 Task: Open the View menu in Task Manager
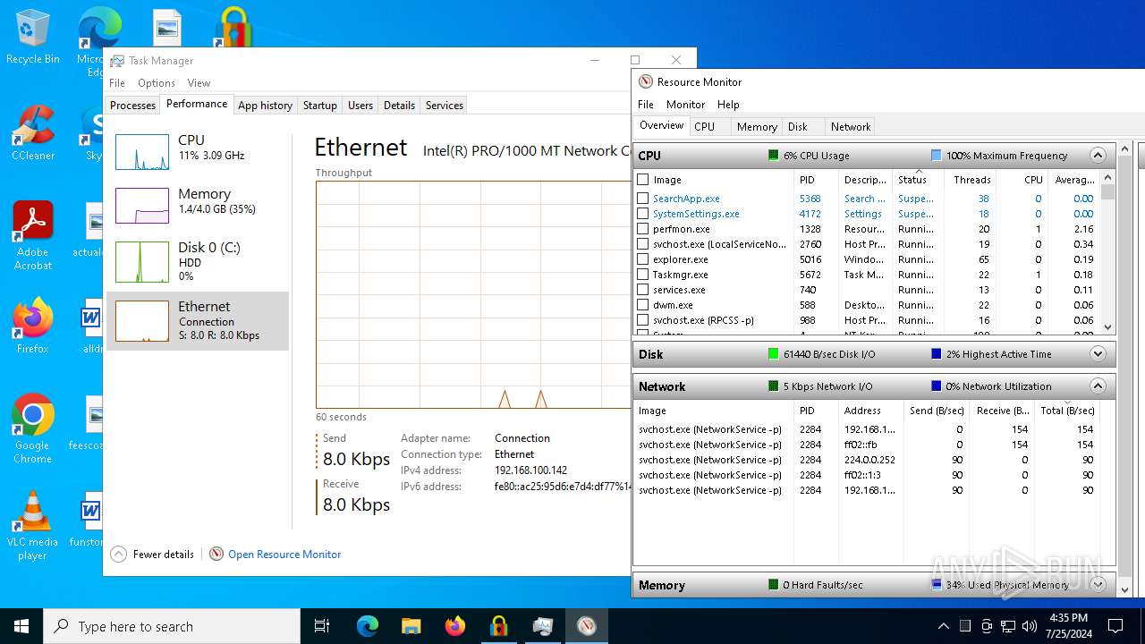199,83
